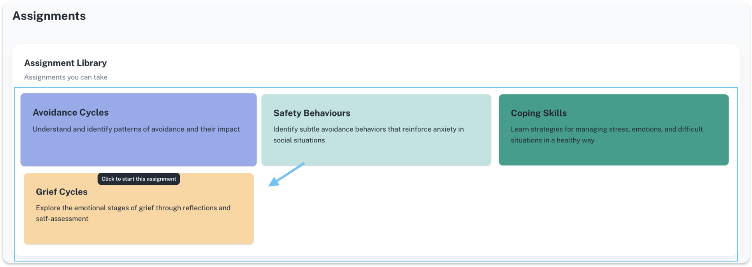
Task: Click the "Grief Cycles" title text
Action: (61, 192)
